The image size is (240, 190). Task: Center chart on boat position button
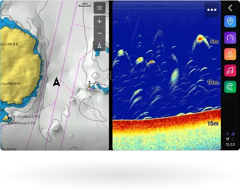click(x=99, y=46)
